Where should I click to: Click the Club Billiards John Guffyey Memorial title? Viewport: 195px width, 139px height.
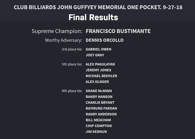[98, 7]
